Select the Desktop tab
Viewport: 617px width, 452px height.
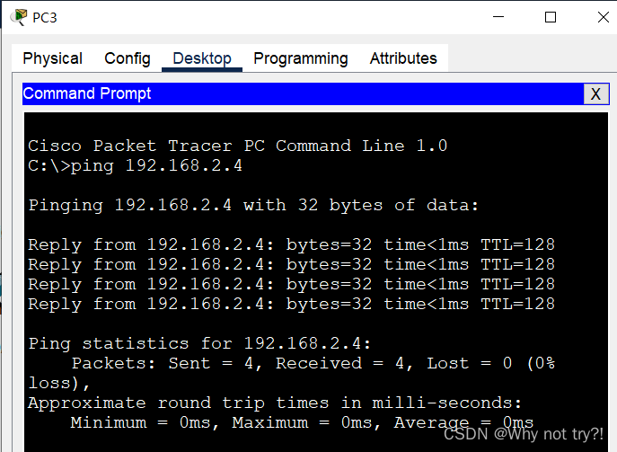point(202,58)
